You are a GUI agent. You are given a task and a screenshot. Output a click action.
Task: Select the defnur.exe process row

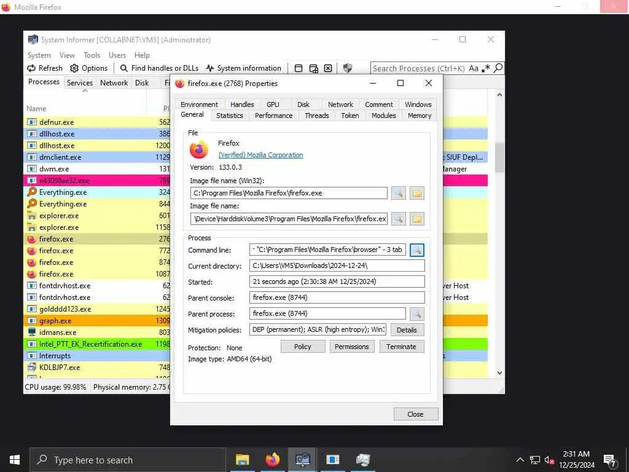[96, 122]
